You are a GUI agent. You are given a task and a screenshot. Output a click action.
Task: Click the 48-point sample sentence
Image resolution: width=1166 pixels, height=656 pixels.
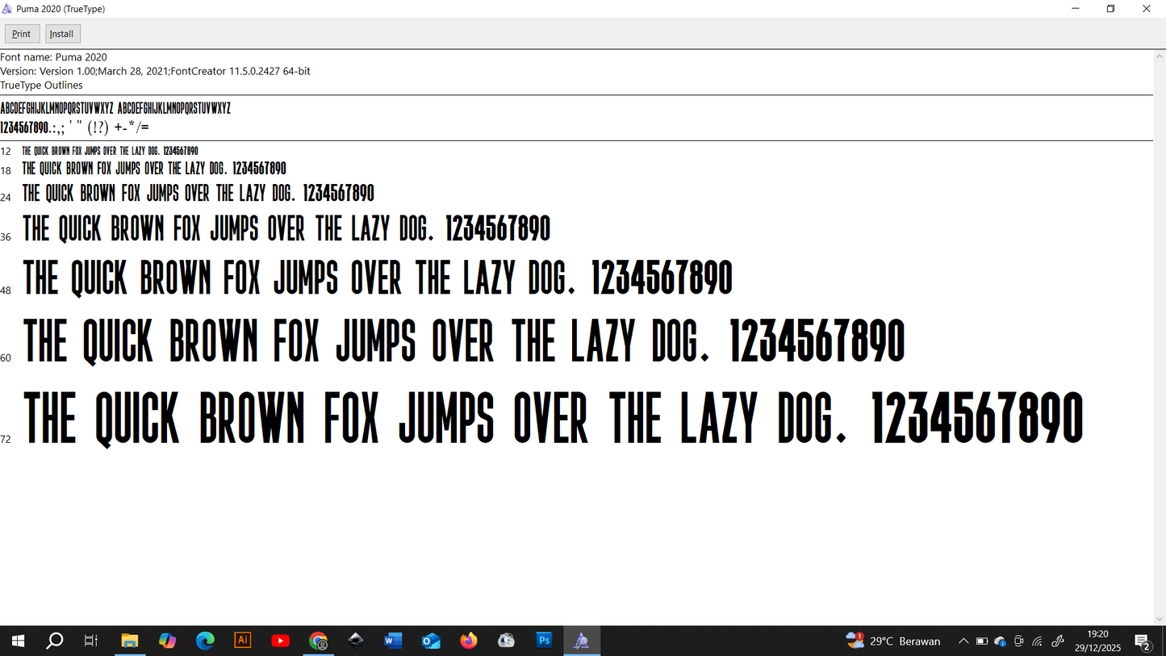point(378,278)
